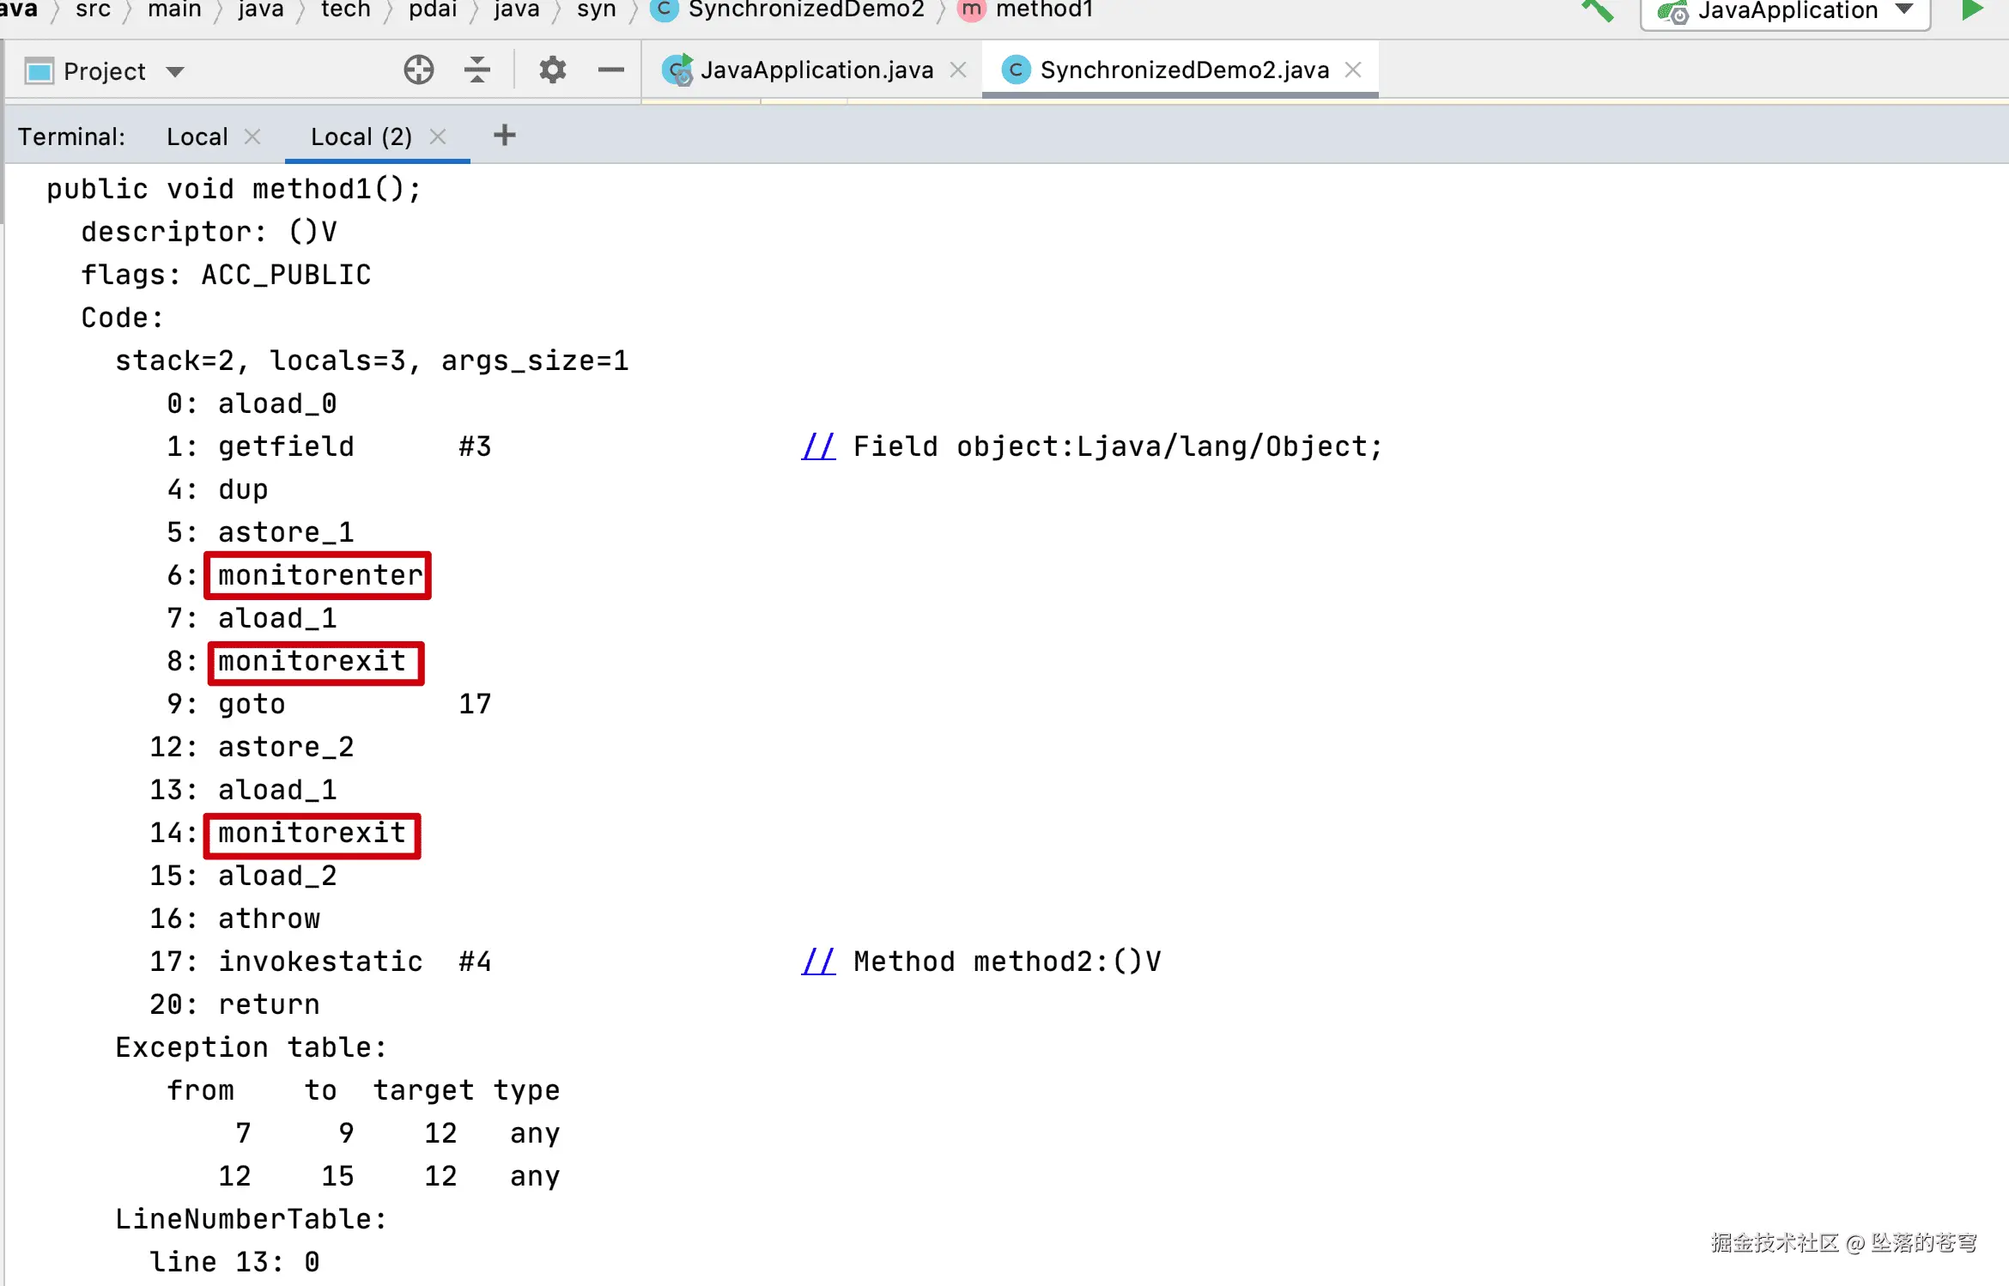Click the 'LineNumberTable:' heading
The width and height of the screenshot is (2009, 1286).
pyautogui.click(x=252, y=1219)
